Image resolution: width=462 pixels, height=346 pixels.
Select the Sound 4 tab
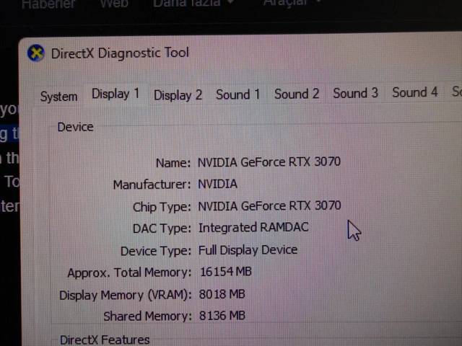tap(415, 92)
